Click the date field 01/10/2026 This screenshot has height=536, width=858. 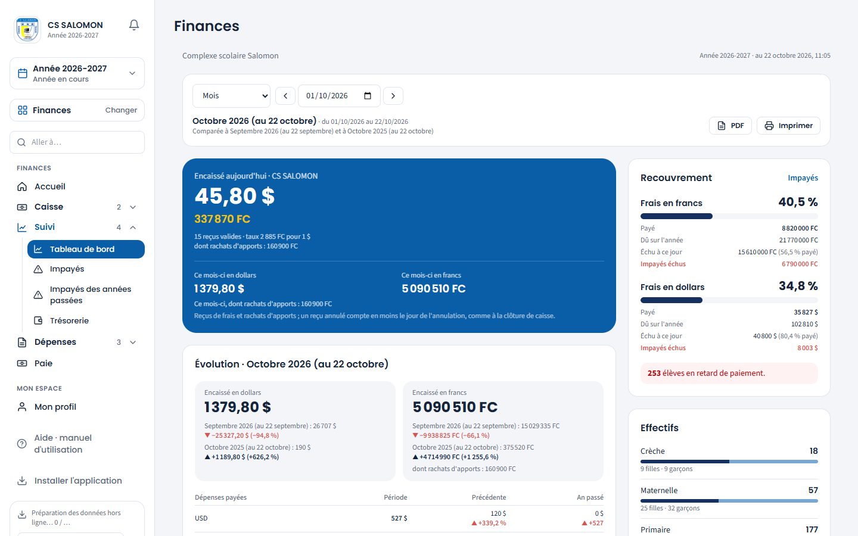[x=339, y=96]
